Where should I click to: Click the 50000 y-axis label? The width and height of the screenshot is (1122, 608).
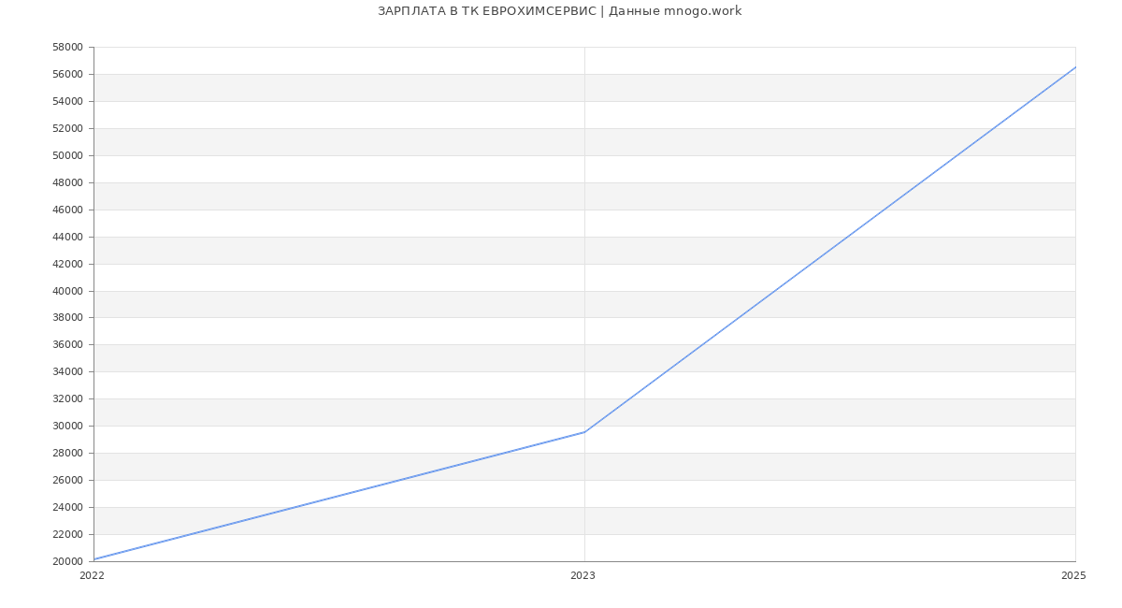66,155
